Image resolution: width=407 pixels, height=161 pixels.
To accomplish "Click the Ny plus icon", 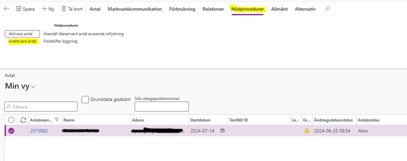I will click(x=44, y=9).
